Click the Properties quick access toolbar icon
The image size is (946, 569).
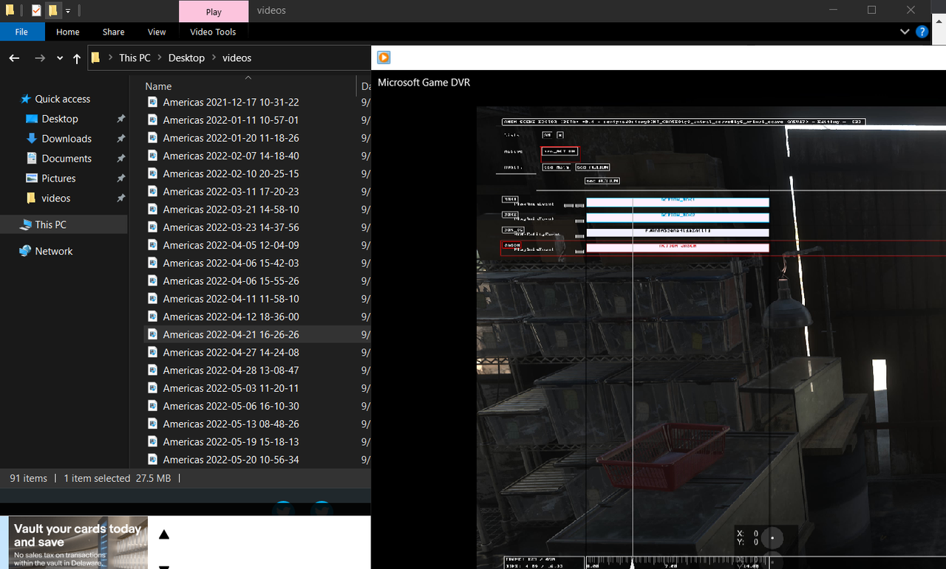36,10
